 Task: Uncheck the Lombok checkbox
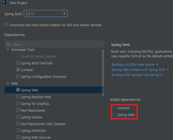click(x=18, y=69)
